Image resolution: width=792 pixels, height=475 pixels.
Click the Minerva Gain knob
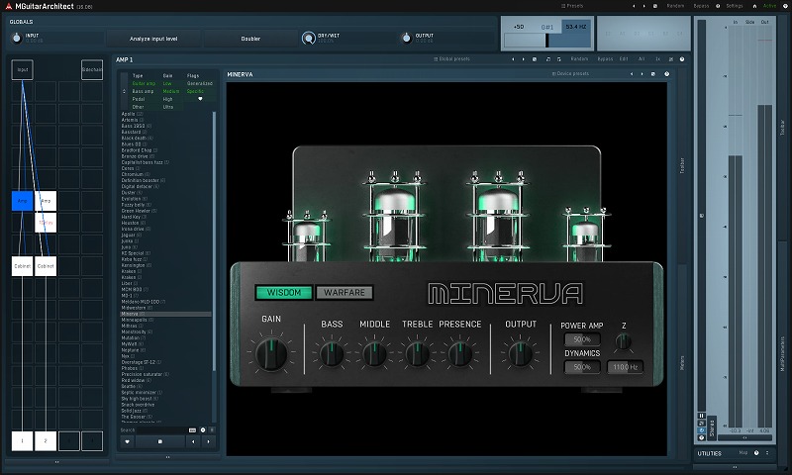coord(270,352)
